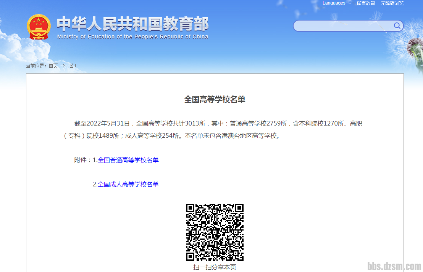Click the English Ministry of Education subtitle
Screen dimensions: 423x272
[132, 37]
